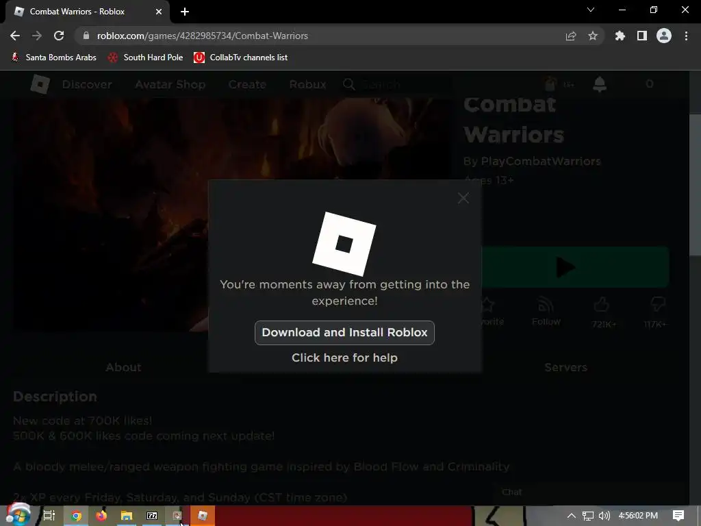Screen dimensions: 701x526
Task: Launch Firefox from the taskbar
Action: tap(101, 516)
